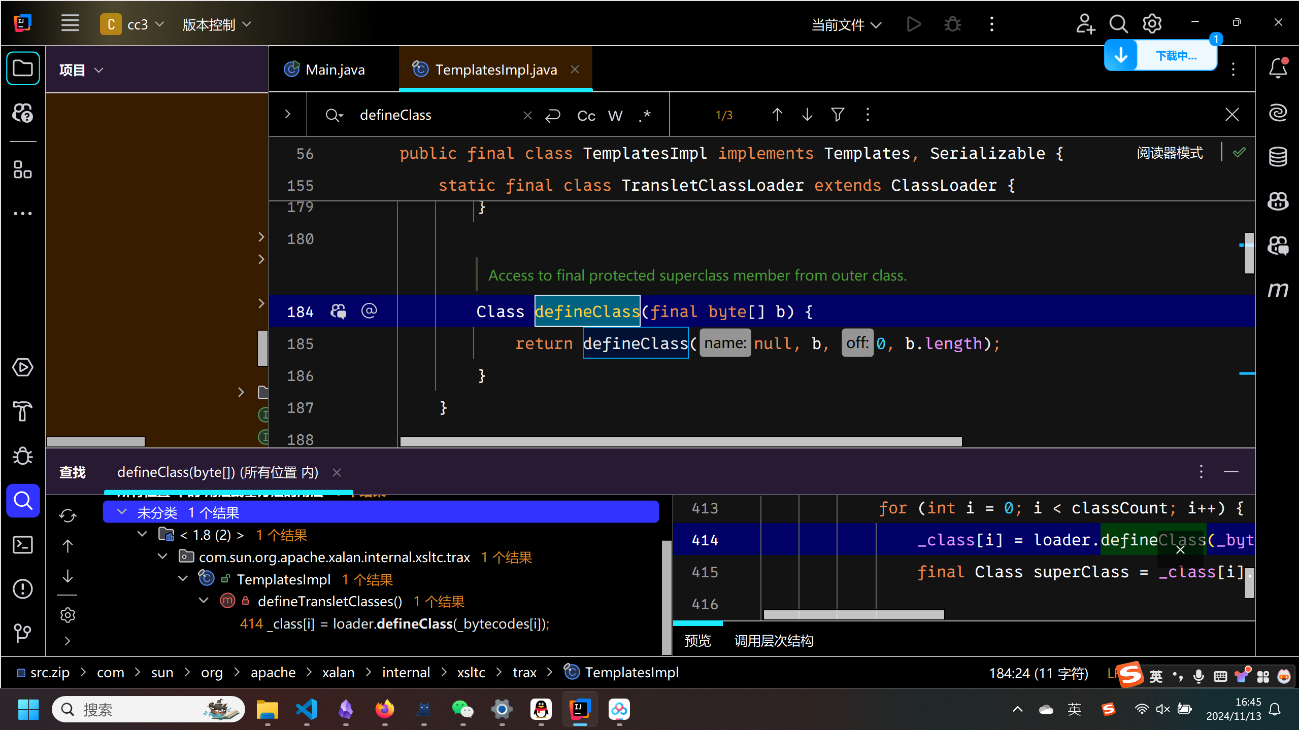The image size is (1299, 730).
Task: Open Search Everywhere magnifier in title bar
Action: point(1118,24)
